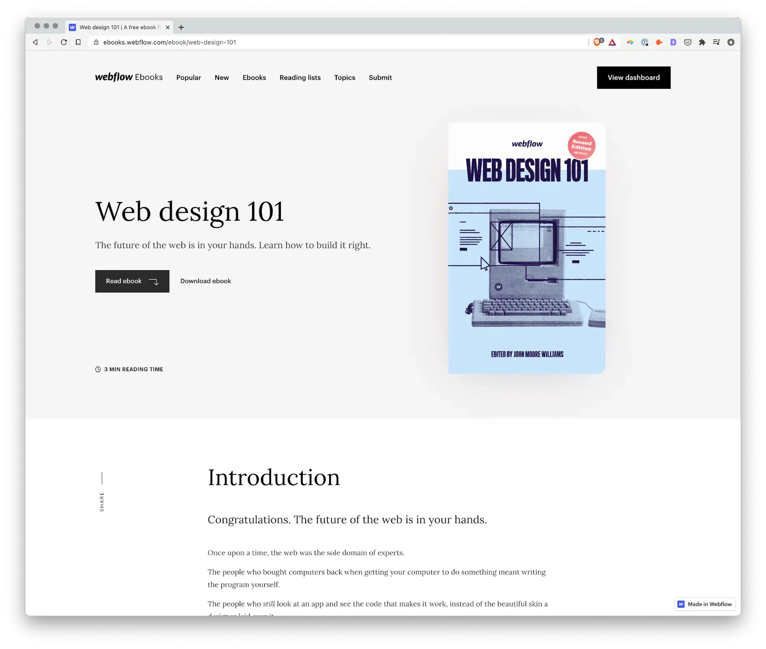
Task: Click the View dashboard button
Action: (634, 78)
